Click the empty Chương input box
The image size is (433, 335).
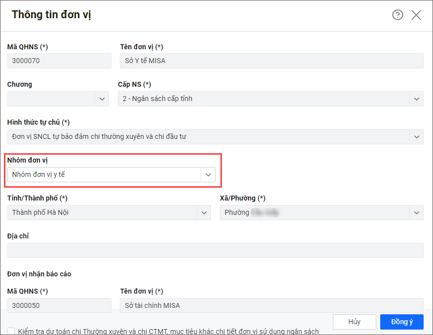[51, 99]
